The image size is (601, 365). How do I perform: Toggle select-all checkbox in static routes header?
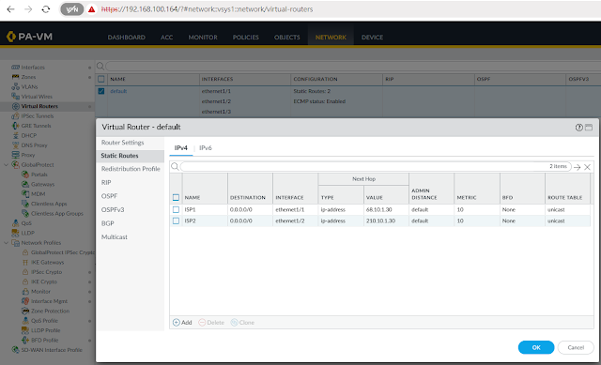coord(176,198)
